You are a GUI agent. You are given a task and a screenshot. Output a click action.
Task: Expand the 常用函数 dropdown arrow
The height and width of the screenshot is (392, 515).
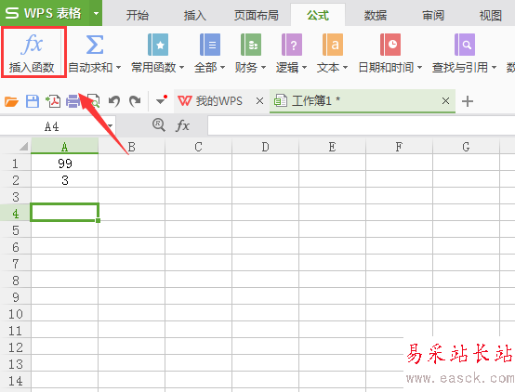click(181, 68)
